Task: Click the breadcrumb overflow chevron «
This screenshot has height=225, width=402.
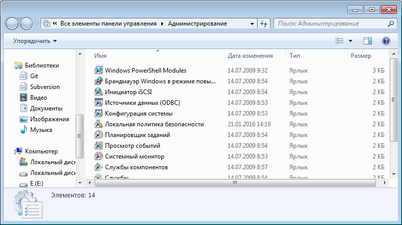Action: point(55,24)
